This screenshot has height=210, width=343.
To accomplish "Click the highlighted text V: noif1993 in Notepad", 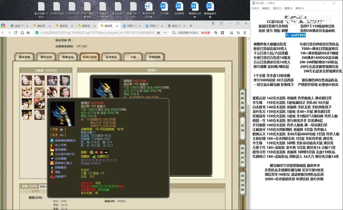I will coord(295,35).
